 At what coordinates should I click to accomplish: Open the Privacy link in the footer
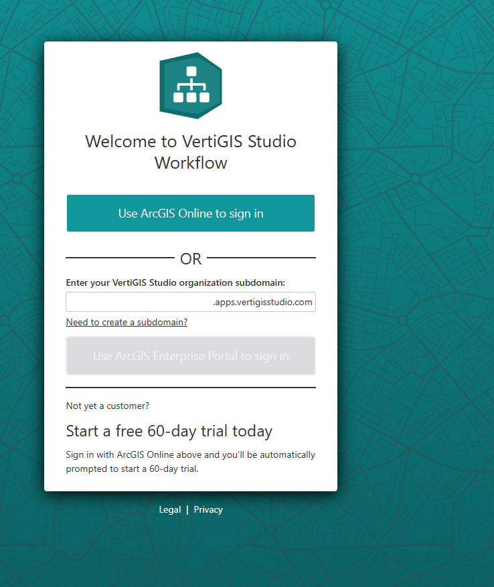pos(208,509)
